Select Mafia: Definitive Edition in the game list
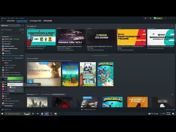Image resolution: width=176 pixels, height=132 pixels. pyautogui.click(x=11, y=49)
